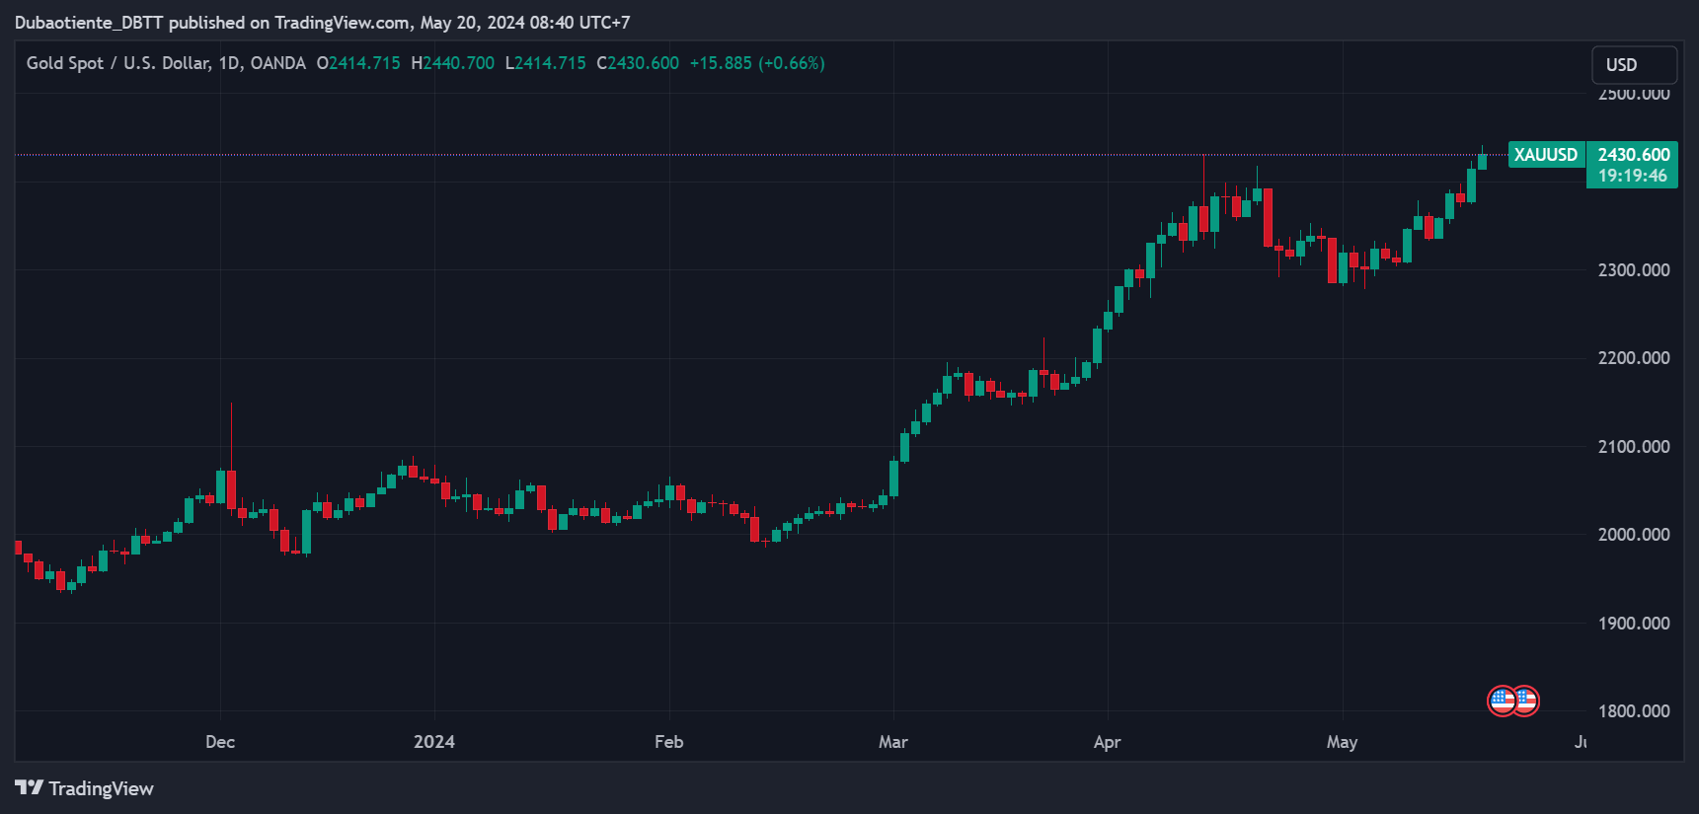Click the Dec label on the time axis
Screen dimensions: 1699x814
(x=220, y=742)
